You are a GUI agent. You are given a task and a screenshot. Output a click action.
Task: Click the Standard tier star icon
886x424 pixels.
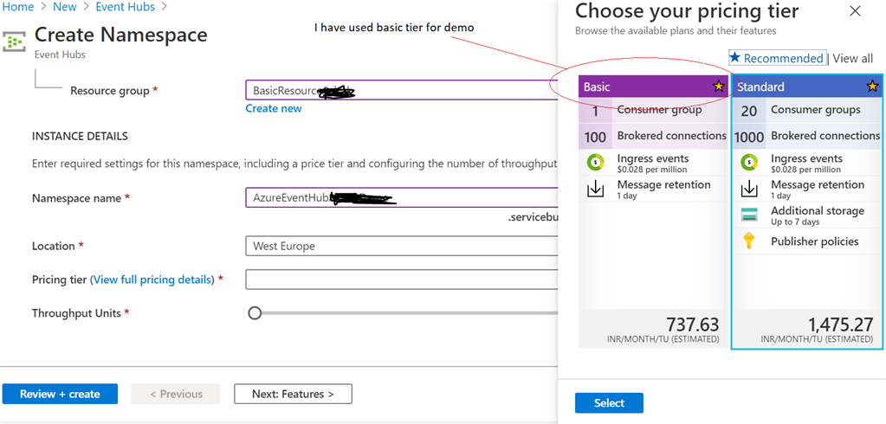coord(872,87)
